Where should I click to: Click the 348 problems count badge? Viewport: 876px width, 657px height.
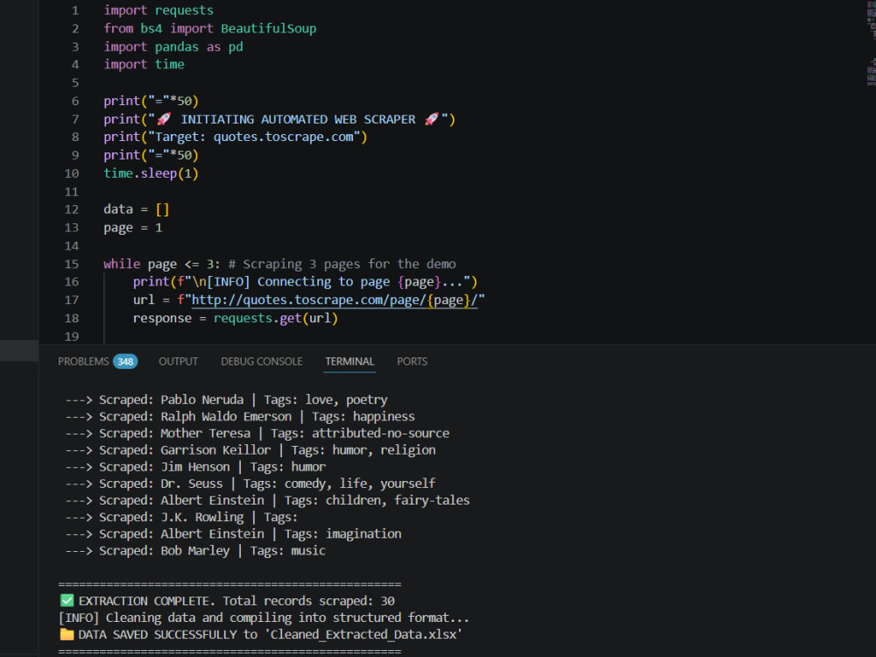click(125, 362)
